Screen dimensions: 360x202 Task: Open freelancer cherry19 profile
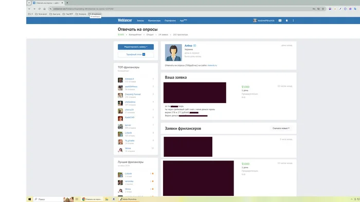129,110
